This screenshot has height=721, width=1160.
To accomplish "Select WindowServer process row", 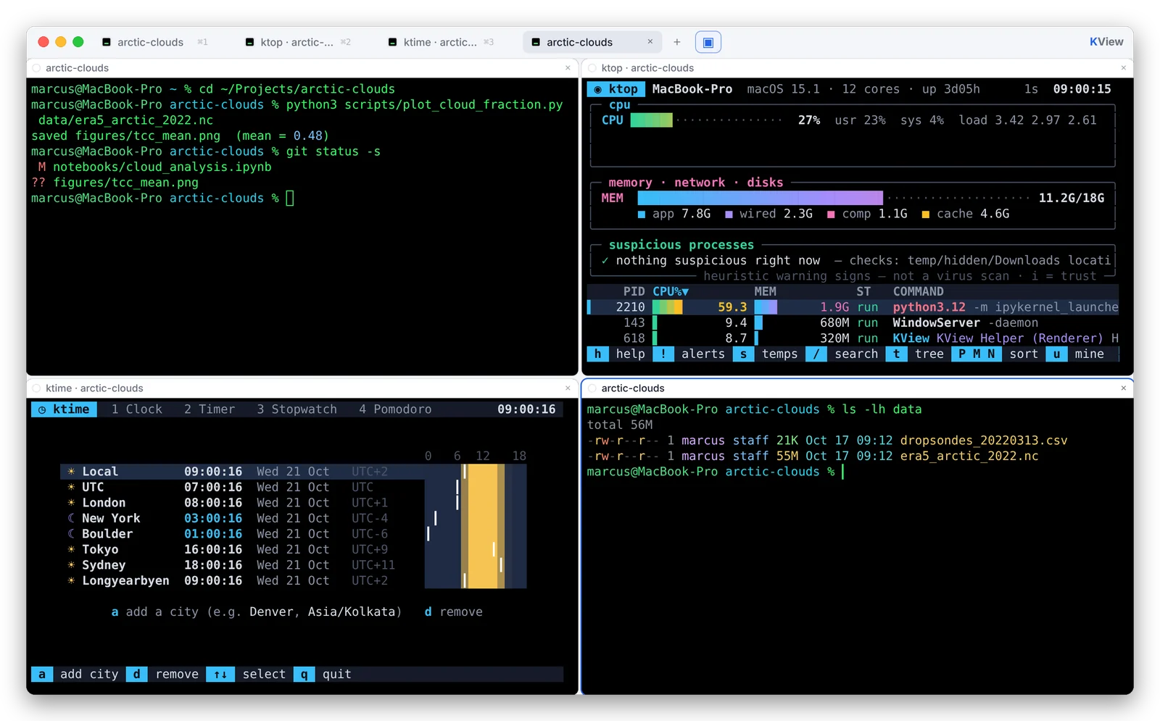I will tap(853, 322).
